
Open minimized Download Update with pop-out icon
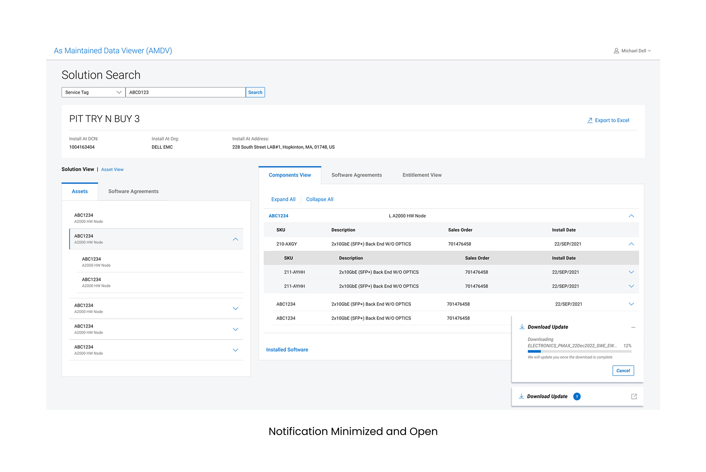634,397
